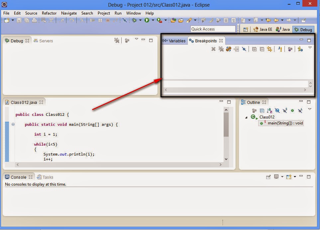Image resolution: width=320 pixels, height=230 pixels.
Task: Switch to the Java EE perspective
Action: (263, 29)
